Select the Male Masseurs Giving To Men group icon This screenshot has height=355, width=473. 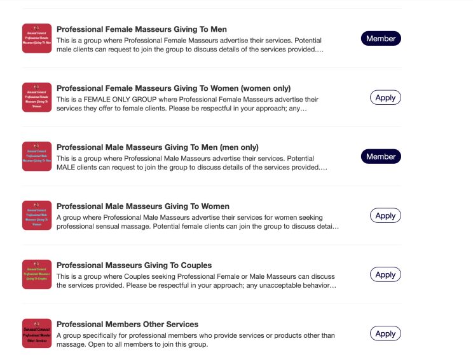pos(37,156)
